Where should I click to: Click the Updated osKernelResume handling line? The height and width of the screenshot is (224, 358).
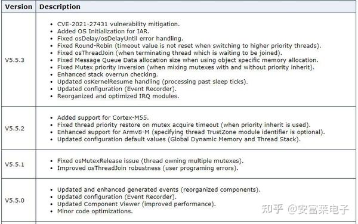pos(153,82)
